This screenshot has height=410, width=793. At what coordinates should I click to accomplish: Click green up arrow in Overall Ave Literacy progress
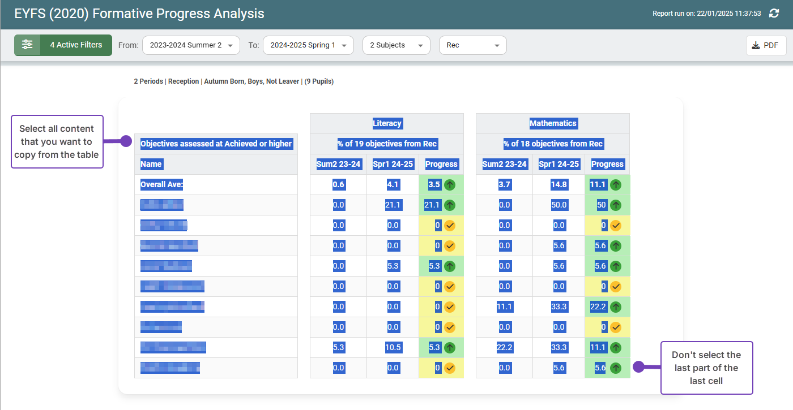point(450,184)
